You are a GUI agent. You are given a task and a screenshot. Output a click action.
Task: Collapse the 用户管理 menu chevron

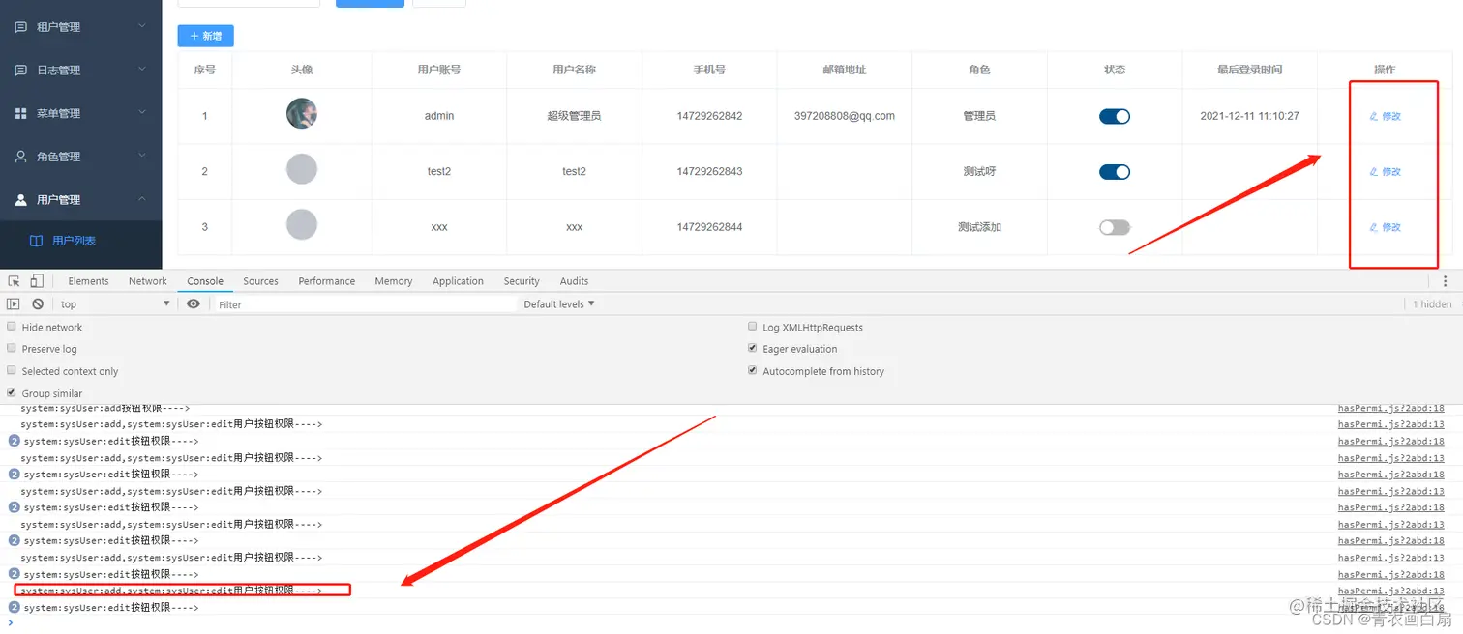click(142, 199)
